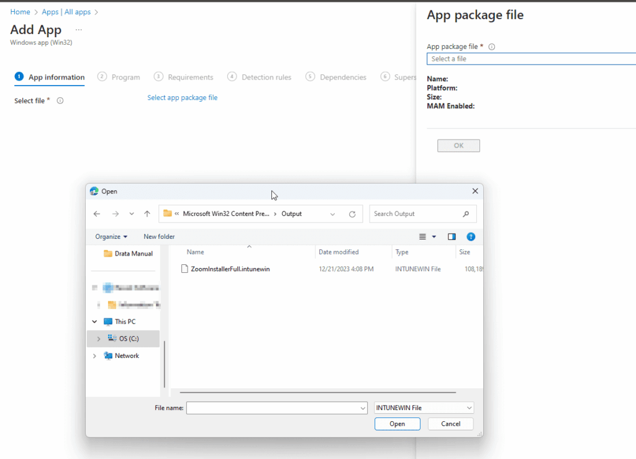The width and height of the screenshot is (636, 459).
Task: Click the help question mark icon
Action: pyautogui.click(x=471, y=236)
